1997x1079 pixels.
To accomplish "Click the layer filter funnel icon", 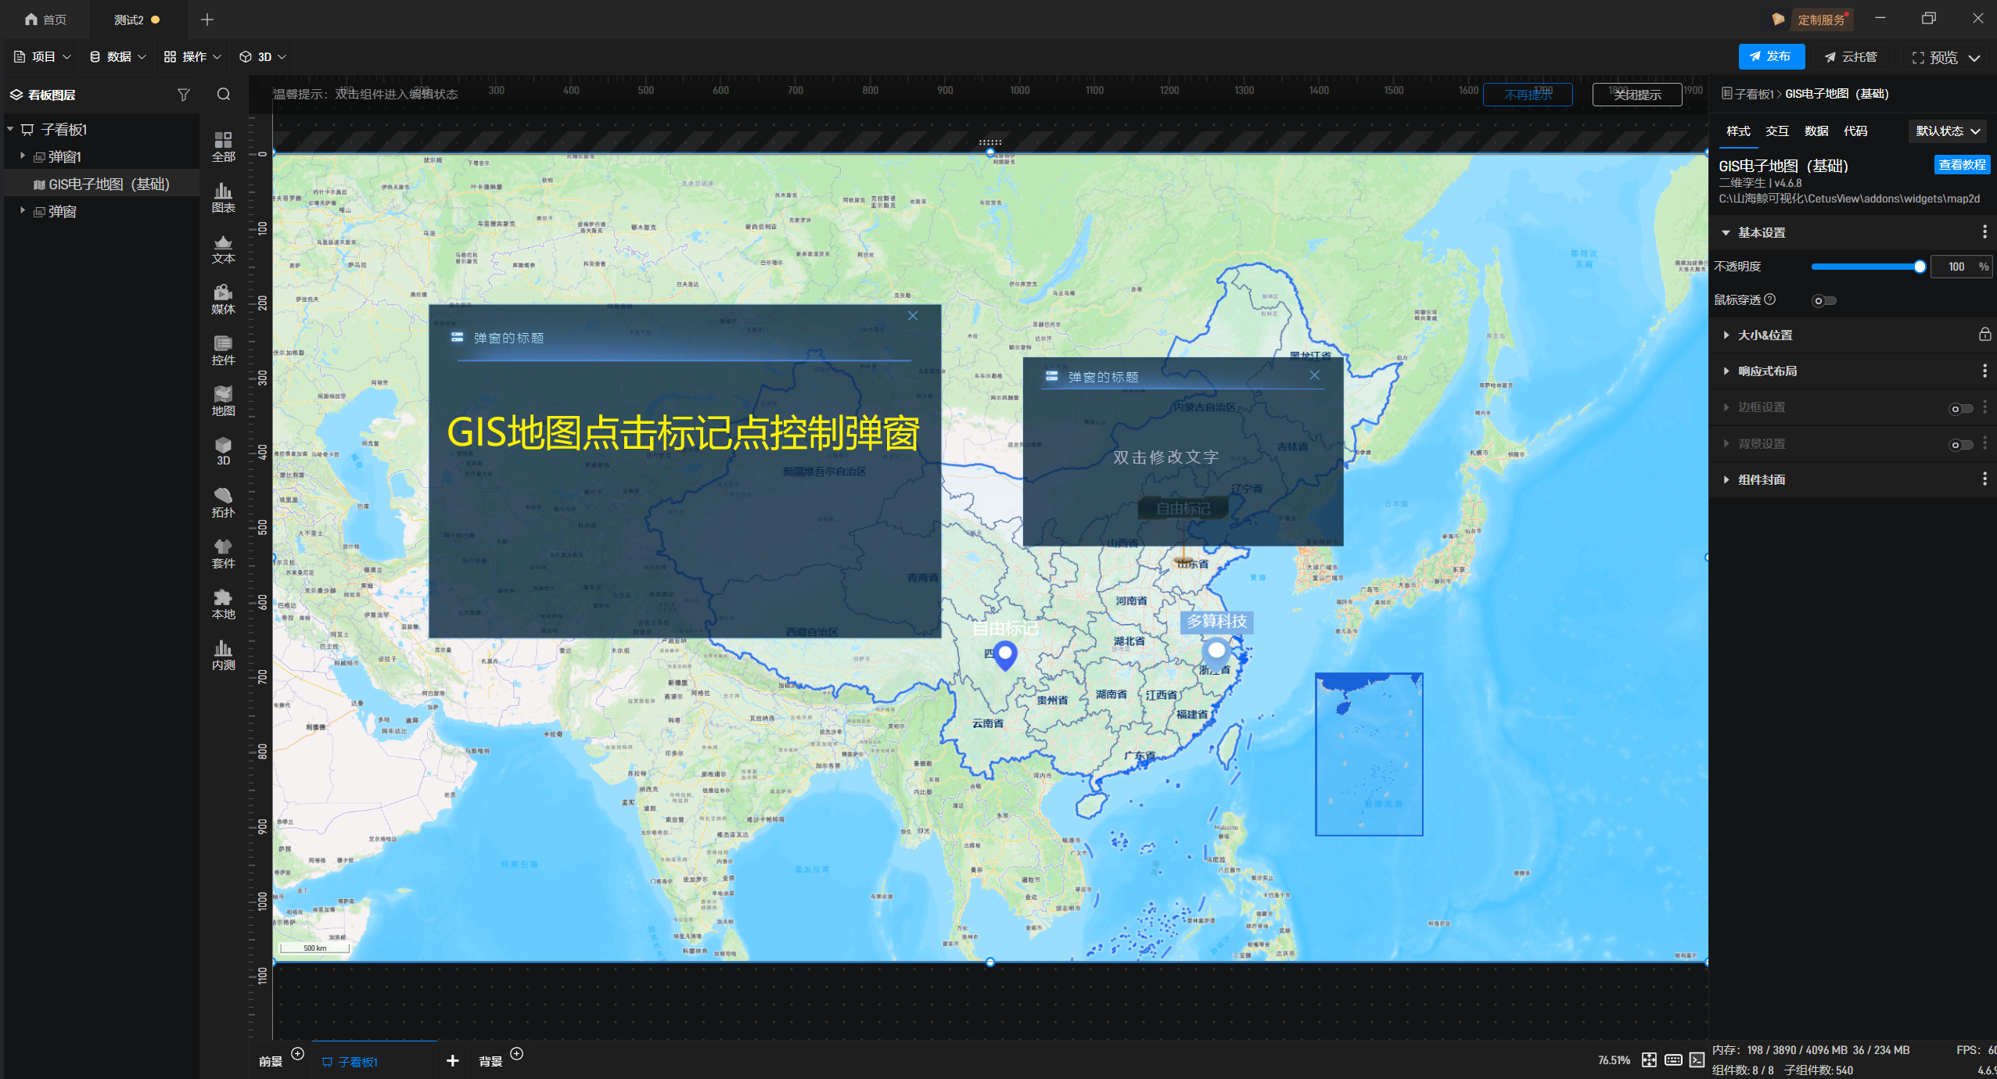I will point(184,95).
